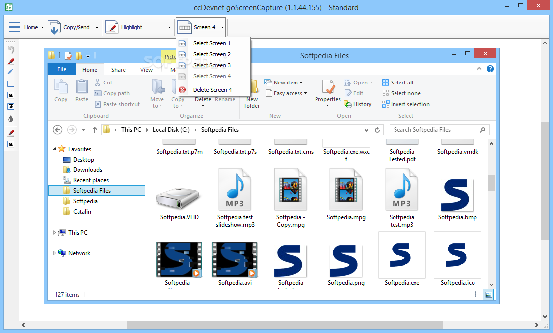Click This PC in the address breadcrumb

click(131, 130)
